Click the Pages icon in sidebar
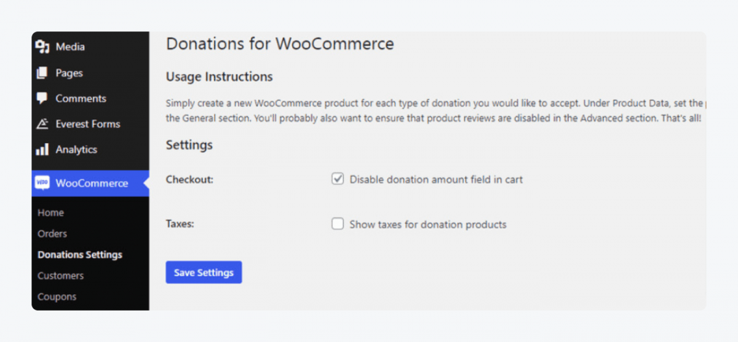Screen dimensions: 738x342 point(42,73)
